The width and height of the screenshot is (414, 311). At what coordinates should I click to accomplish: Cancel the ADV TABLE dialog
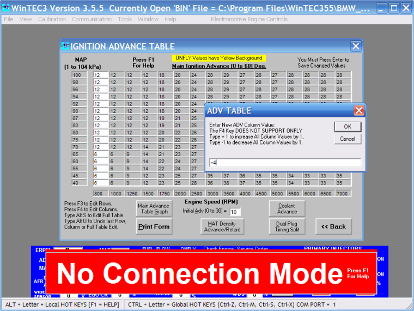pos(348,139)
